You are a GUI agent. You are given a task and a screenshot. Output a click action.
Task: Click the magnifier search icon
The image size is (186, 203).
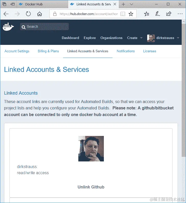point(23,27)
